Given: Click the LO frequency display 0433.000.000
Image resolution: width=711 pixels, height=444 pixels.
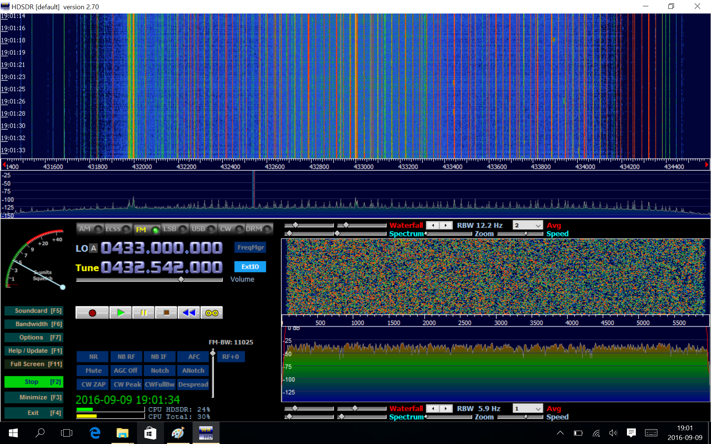Looking at the screenshot, I should tap(161, 248).
